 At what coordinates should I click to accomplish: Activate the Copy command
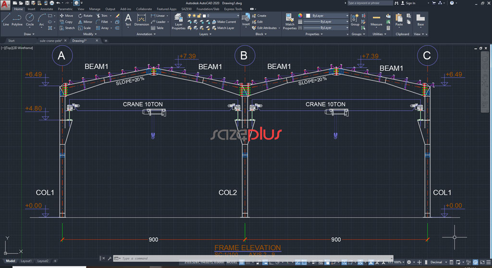[x=66, y=22]
